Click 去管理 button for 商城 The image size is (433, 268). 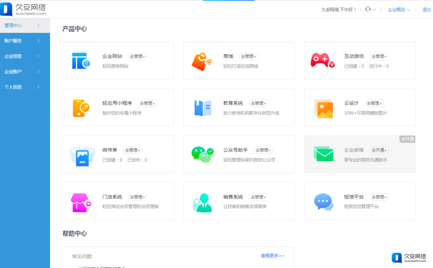coord(249,56)
